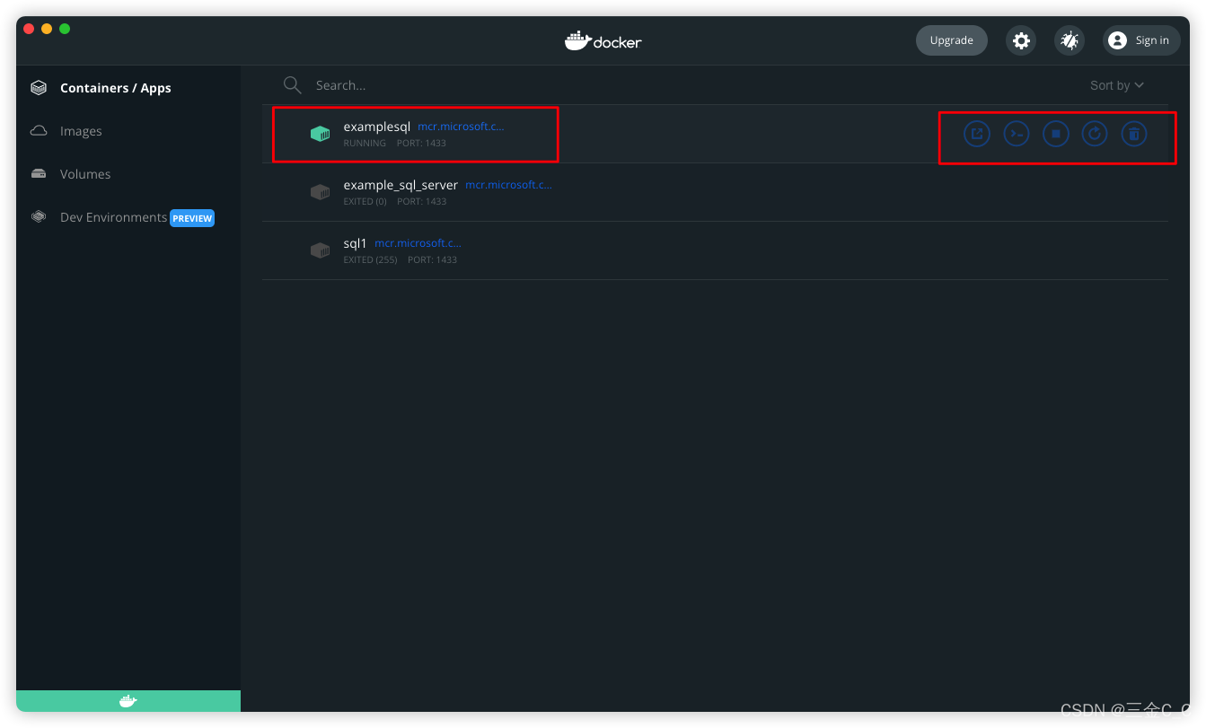
Task: Click EXITED (255) status text
Action: click(370, 260)
